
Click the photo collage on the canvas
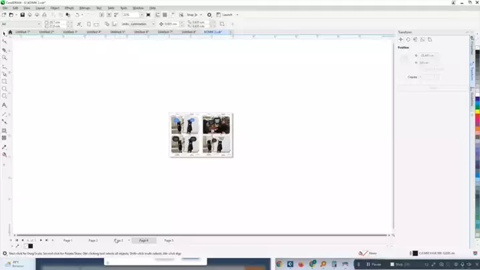point(201,134)
